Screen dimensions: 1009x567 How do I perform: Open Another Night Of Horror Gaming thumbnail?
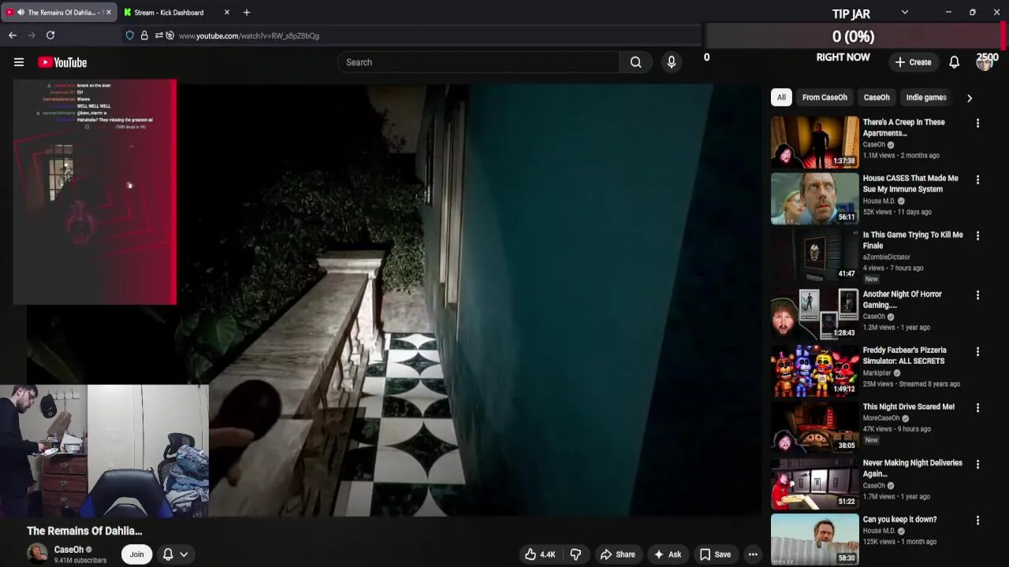point(815,313)
